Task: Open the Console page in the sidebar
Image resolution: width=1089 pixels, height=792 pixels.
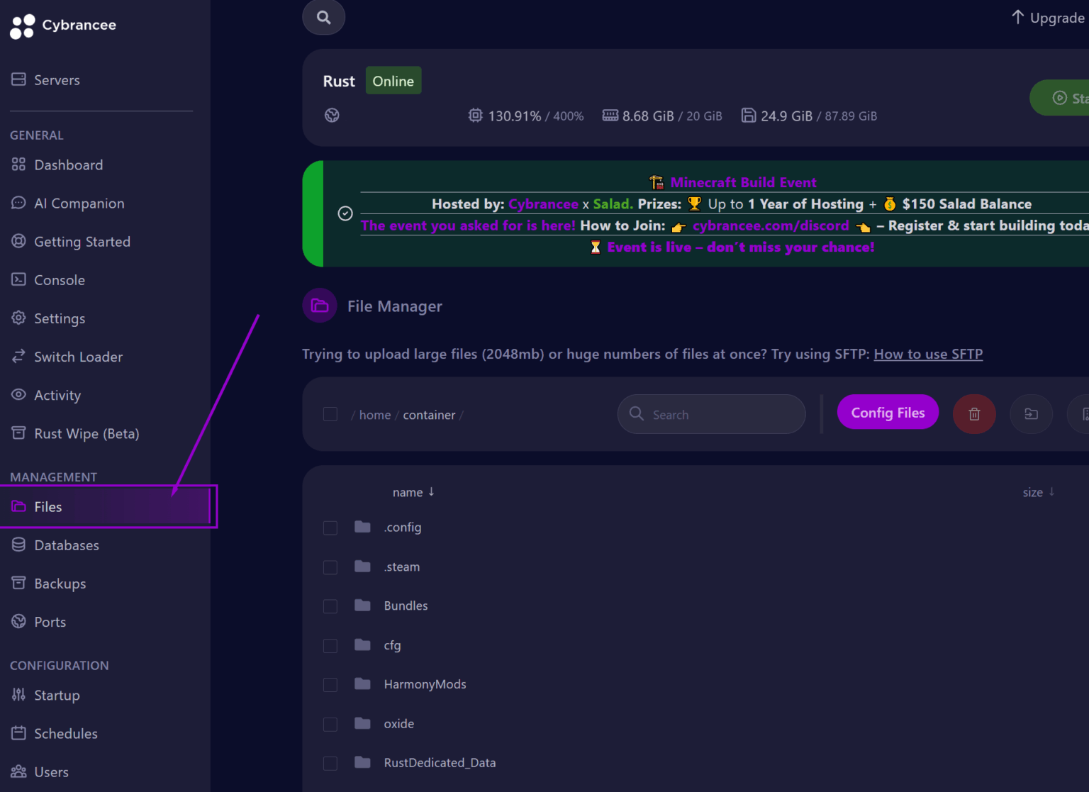Action: pos(59,280)
